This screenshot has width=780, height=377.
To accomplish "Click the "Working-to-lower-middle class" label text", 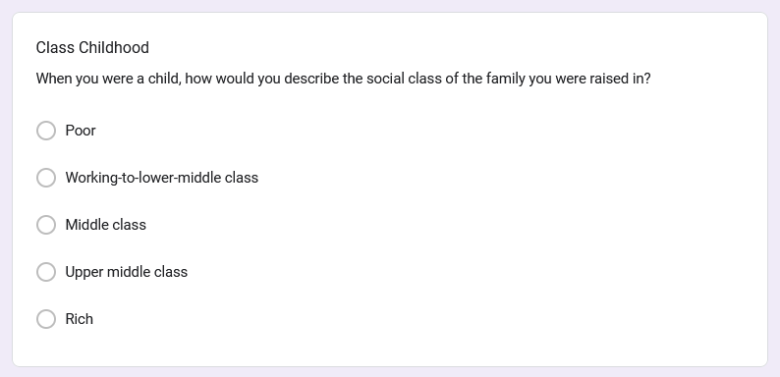I will [x=162, y=178].
